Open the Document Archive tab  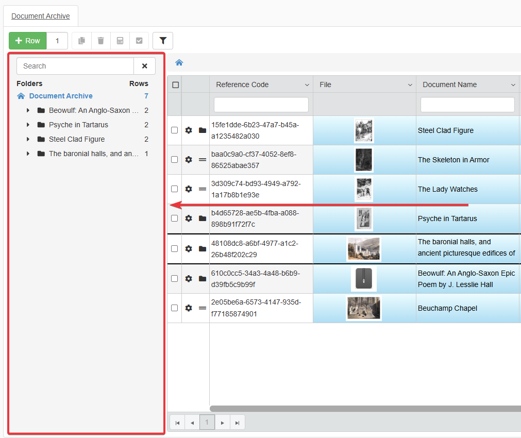coord(41,16)
